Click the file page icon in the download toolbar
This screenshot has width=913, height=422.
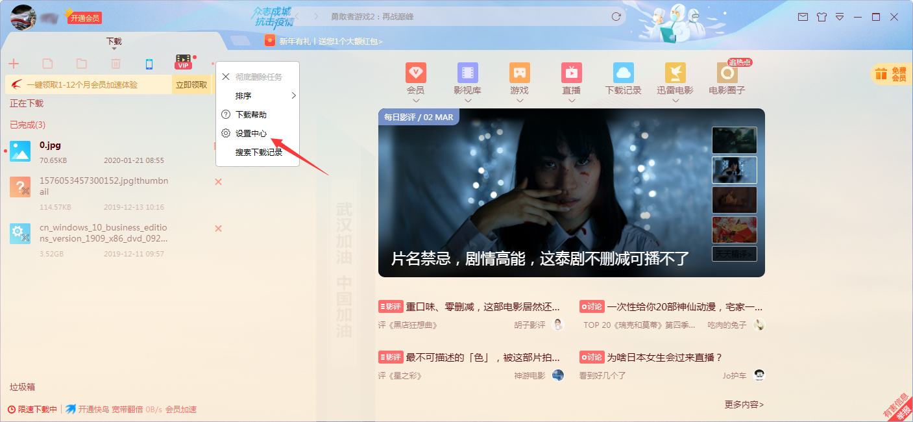tap(47, 64)
